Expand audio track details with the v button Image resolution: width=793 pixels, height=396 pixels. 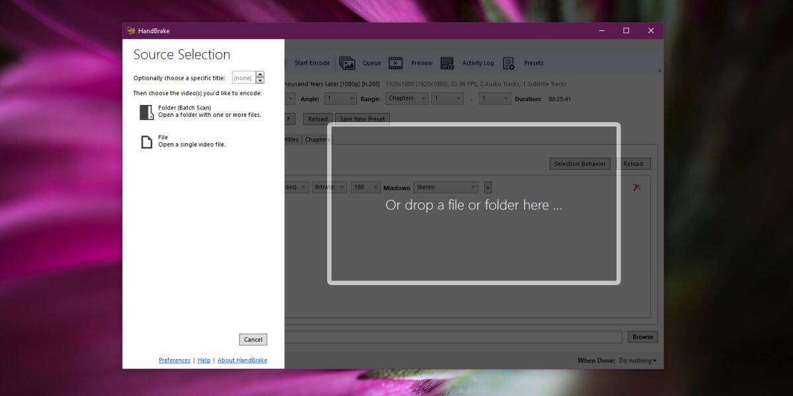(x=488, y=187)
